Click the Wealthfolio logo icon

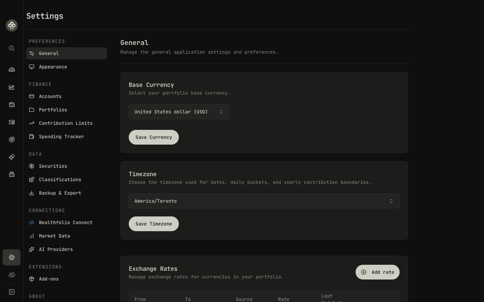coord(12,26)
